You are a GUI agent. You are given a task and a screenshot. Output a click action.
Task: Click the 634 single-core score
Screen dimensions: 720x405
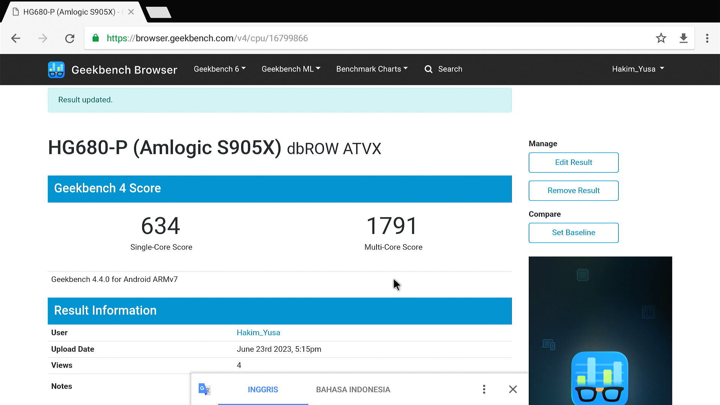[160, 226]
